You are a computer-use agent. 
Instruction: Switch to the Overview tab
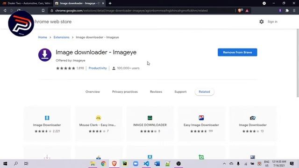point(93,91)
